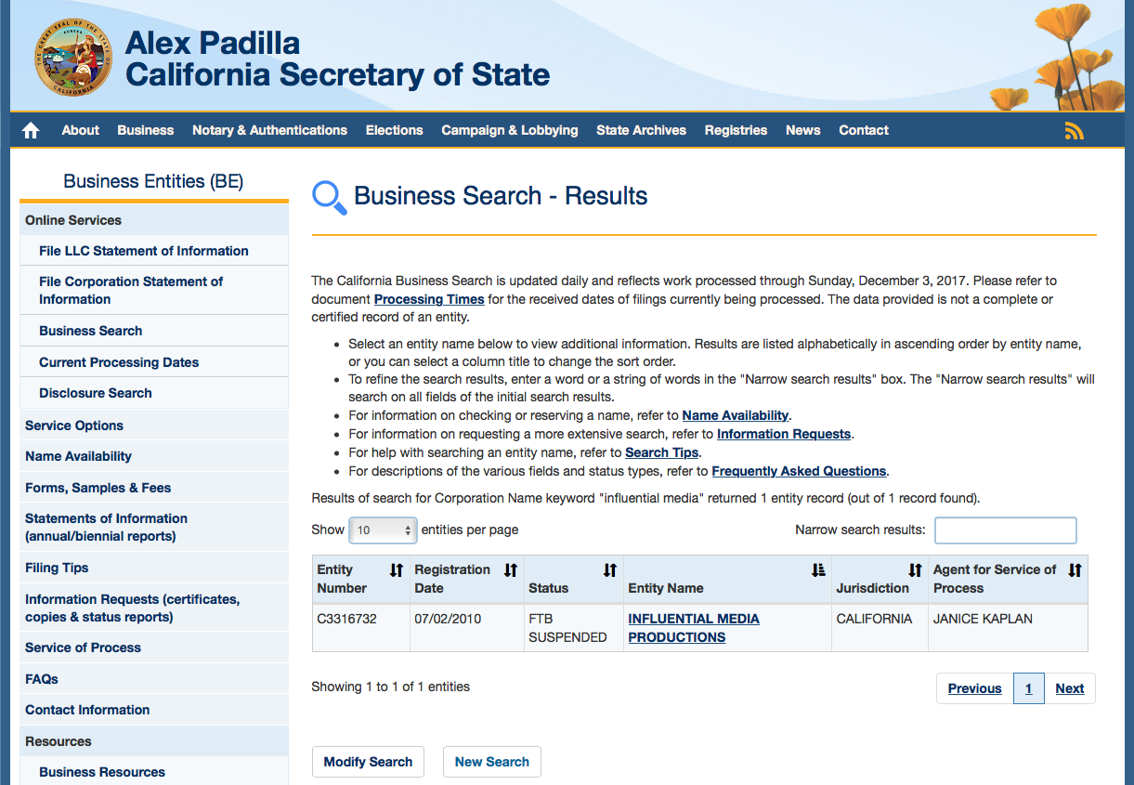
Task: Click the home icon in navigation bar
Action: tap(31, 131)
